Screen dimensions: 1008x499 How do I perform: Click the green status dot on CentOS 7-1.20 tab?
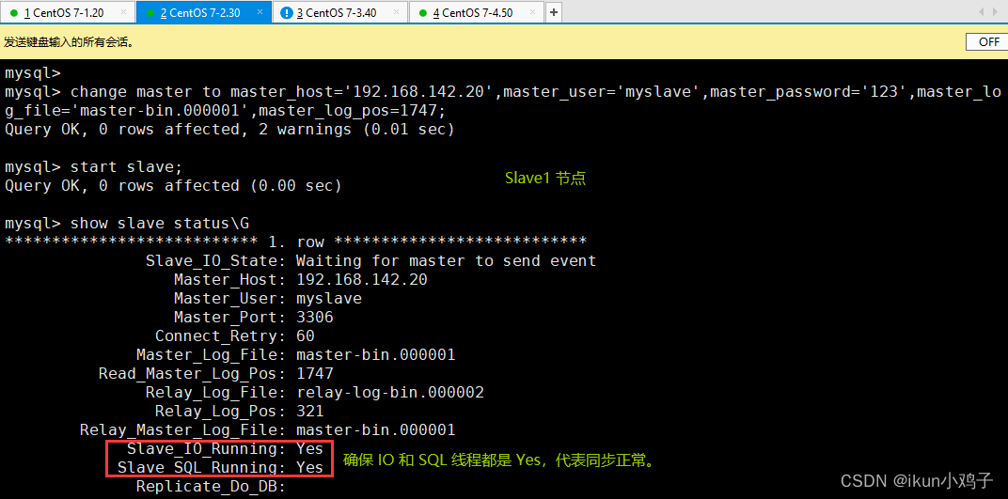click(x=13, y=13)
